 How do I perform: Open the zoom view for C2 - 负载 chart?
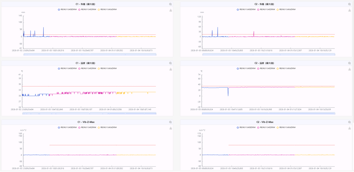(x=349, y=4)
